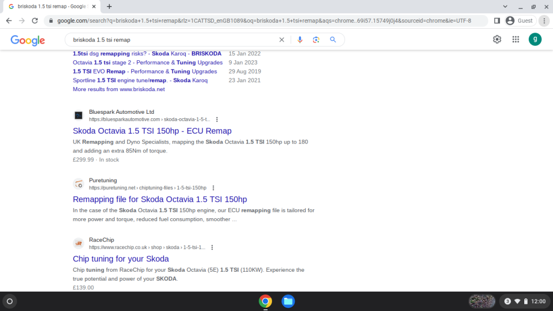This screenshot has height=311, width=553.
Task: Open '1.5 TSI EVO Remap' link
Action: coord(144,71)
